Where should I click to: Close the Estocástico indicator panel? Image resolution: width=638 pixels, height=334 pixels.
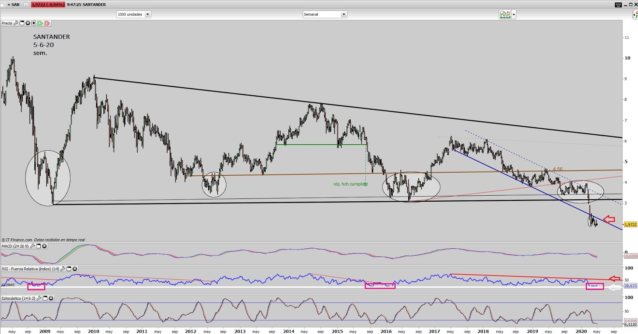[51, 298]
